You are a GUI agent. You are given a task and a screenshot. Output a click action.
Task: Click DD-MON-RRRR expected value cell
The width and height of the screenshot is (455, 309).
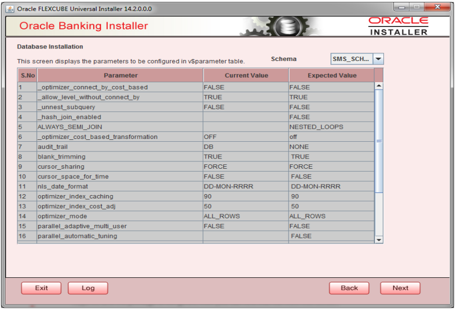pos(331,186)
